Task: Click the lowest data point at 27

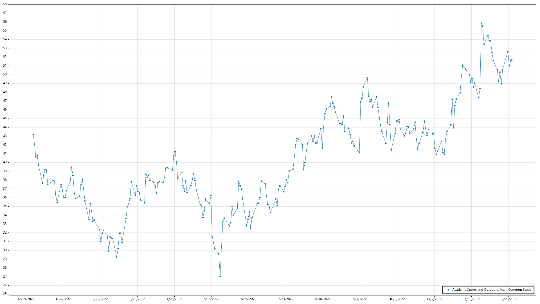Action: (220, 277)
